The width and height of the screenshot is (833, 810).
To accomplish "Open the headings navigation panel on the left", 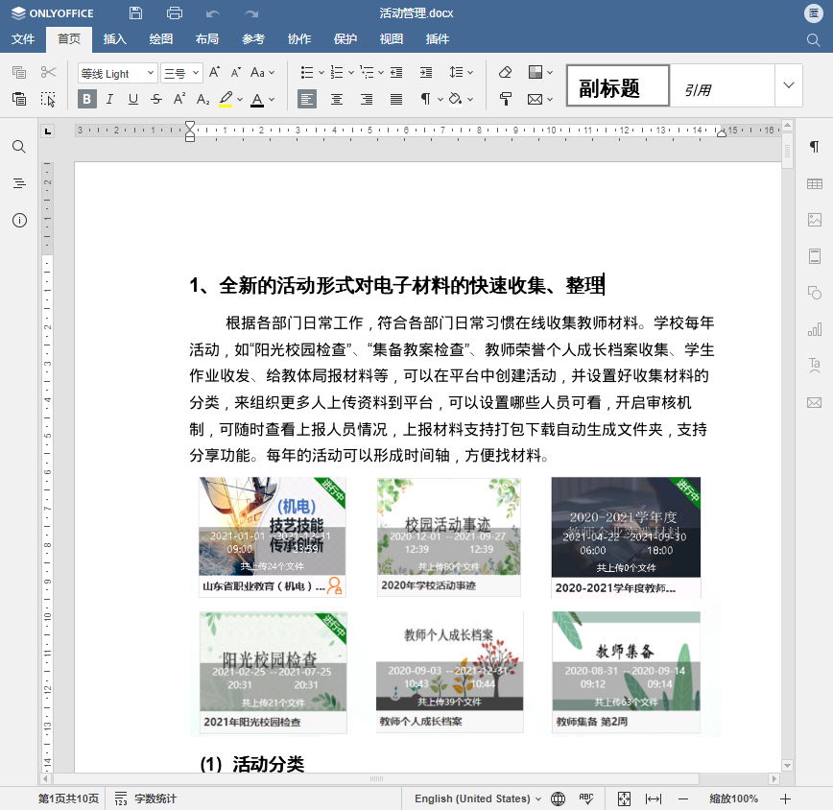I will point(19,183).
